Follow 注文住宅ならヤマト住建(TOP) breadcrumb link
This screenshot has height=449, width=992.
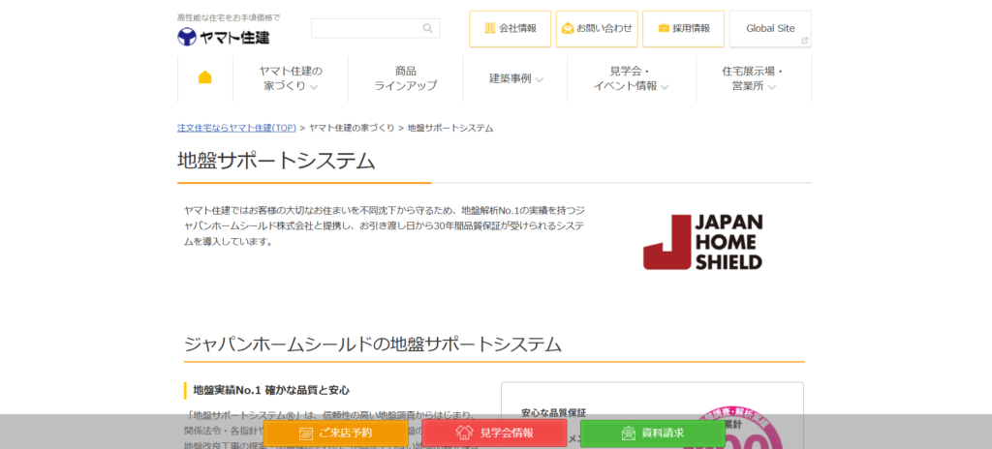236,128
